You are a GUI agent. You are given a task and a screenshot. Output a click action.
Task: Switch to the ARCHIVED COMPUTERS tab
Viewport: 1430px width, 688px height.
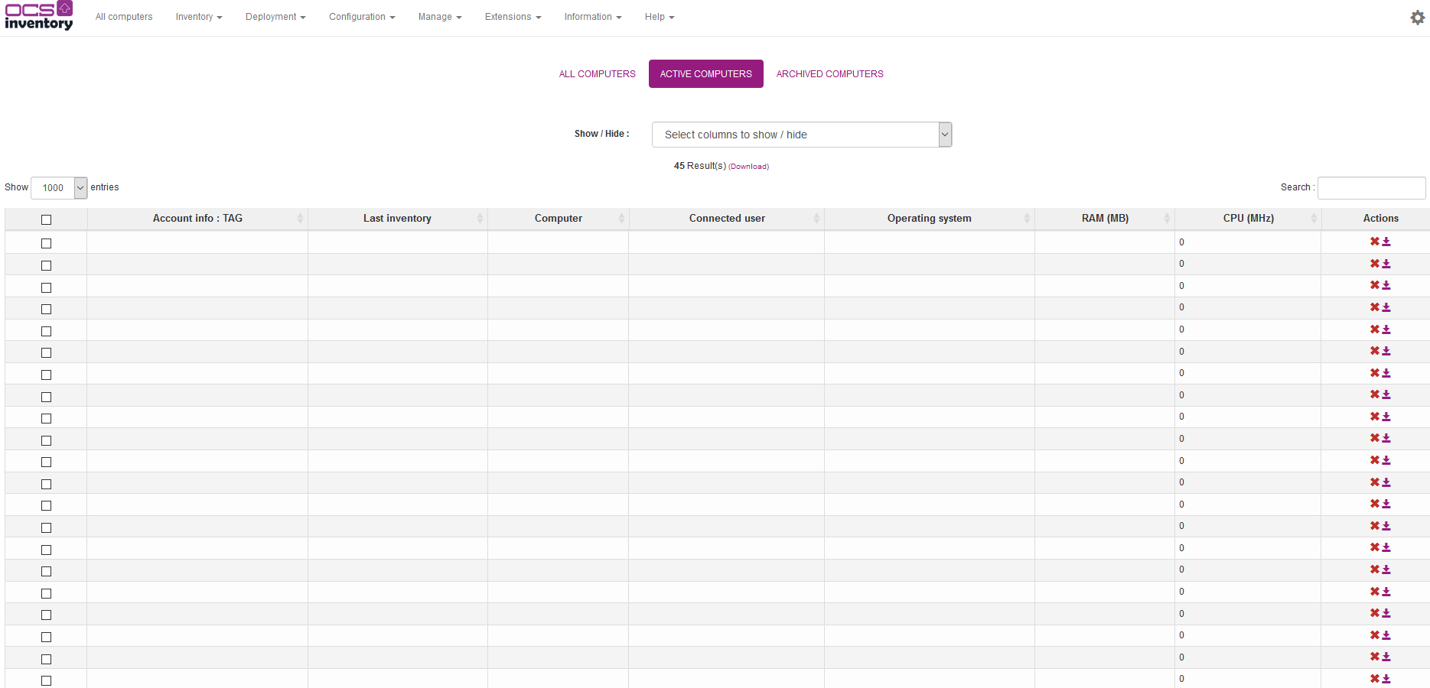(829, 73)
